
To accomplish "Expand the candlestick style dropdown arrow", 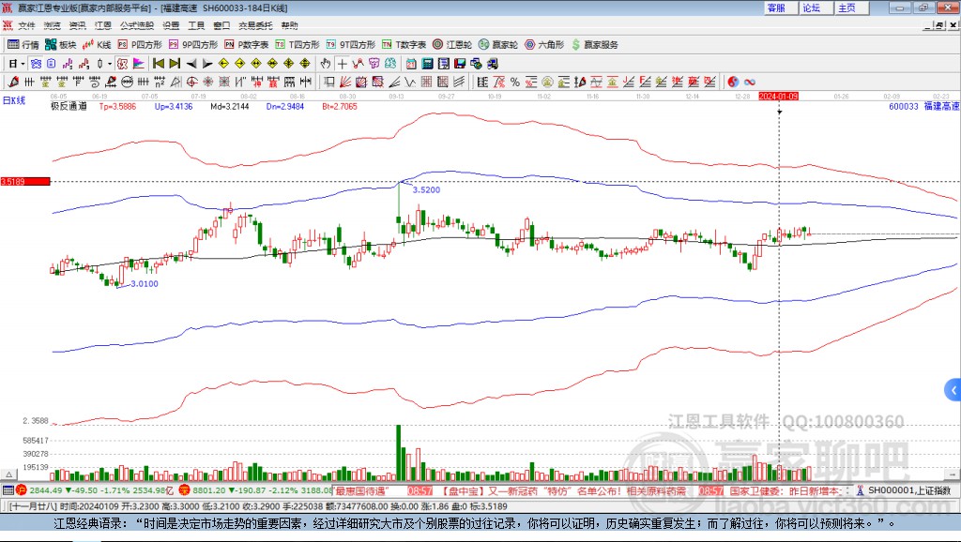I will 110,64.
